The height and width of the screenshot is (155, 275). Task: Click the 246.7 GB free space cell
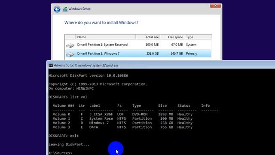(x=177, y=53)
